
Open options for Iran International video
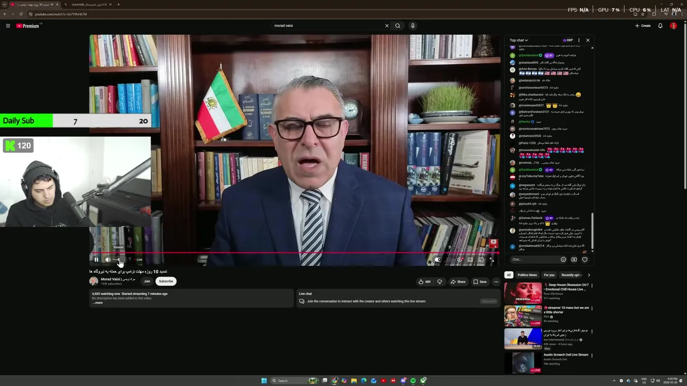591,332
